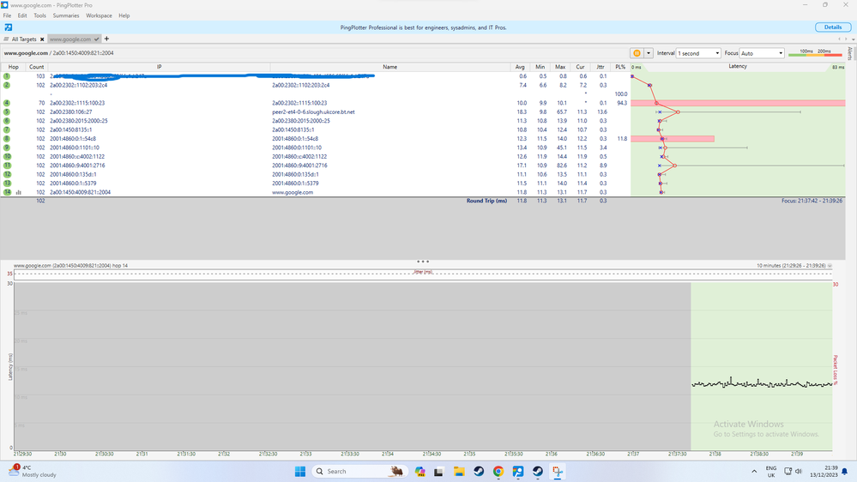Click the Windows Start button
Viewport: 857px width, 482px height.
tap(300, 472)
